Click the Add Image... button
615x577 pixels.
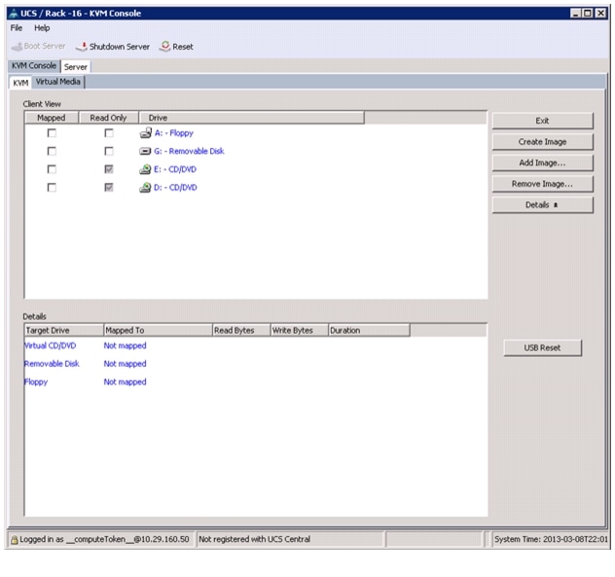pos(542,162)
